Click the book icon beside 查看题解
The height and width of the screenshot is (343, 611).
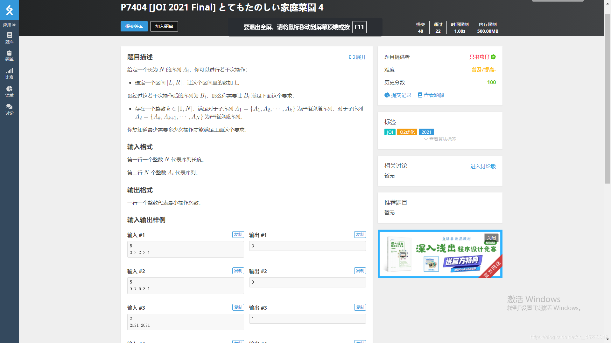click(x=420, y=95)
